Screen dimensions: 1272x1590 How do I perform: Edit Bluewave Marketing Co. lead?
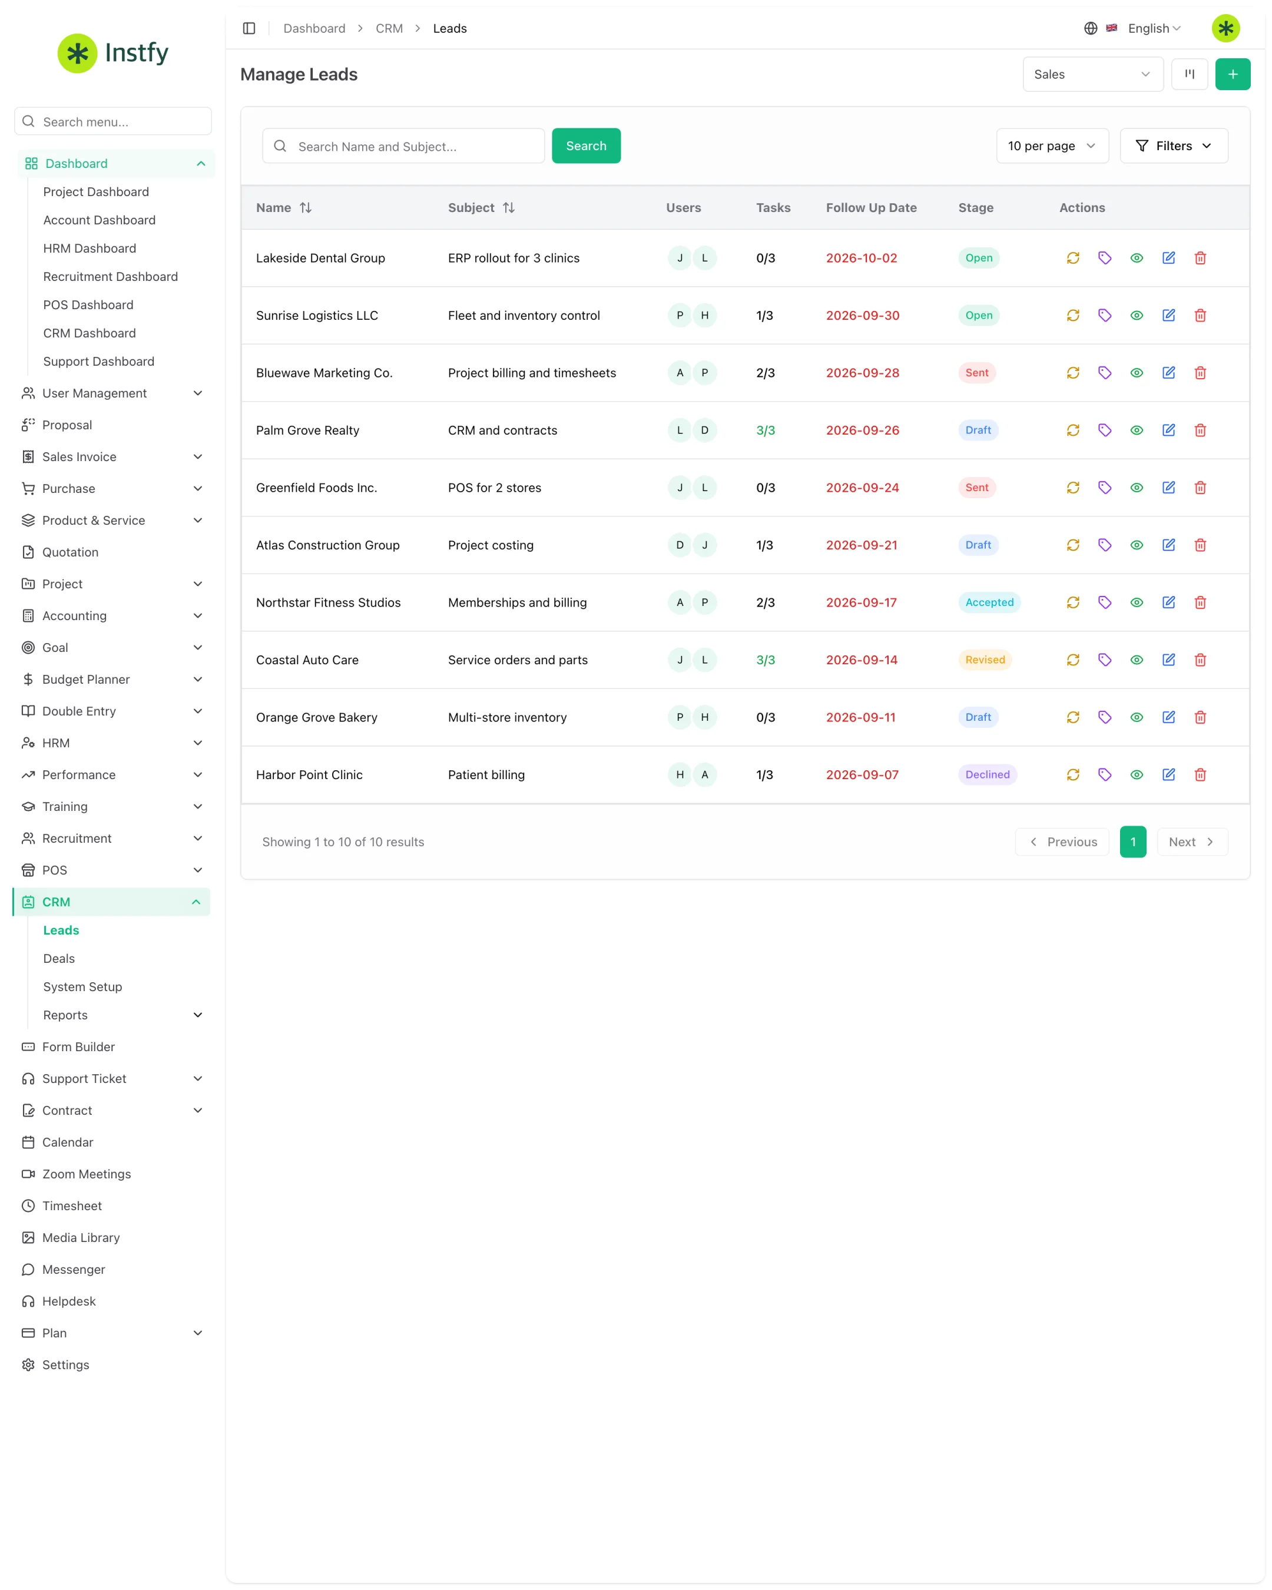tap(1168, 373)
